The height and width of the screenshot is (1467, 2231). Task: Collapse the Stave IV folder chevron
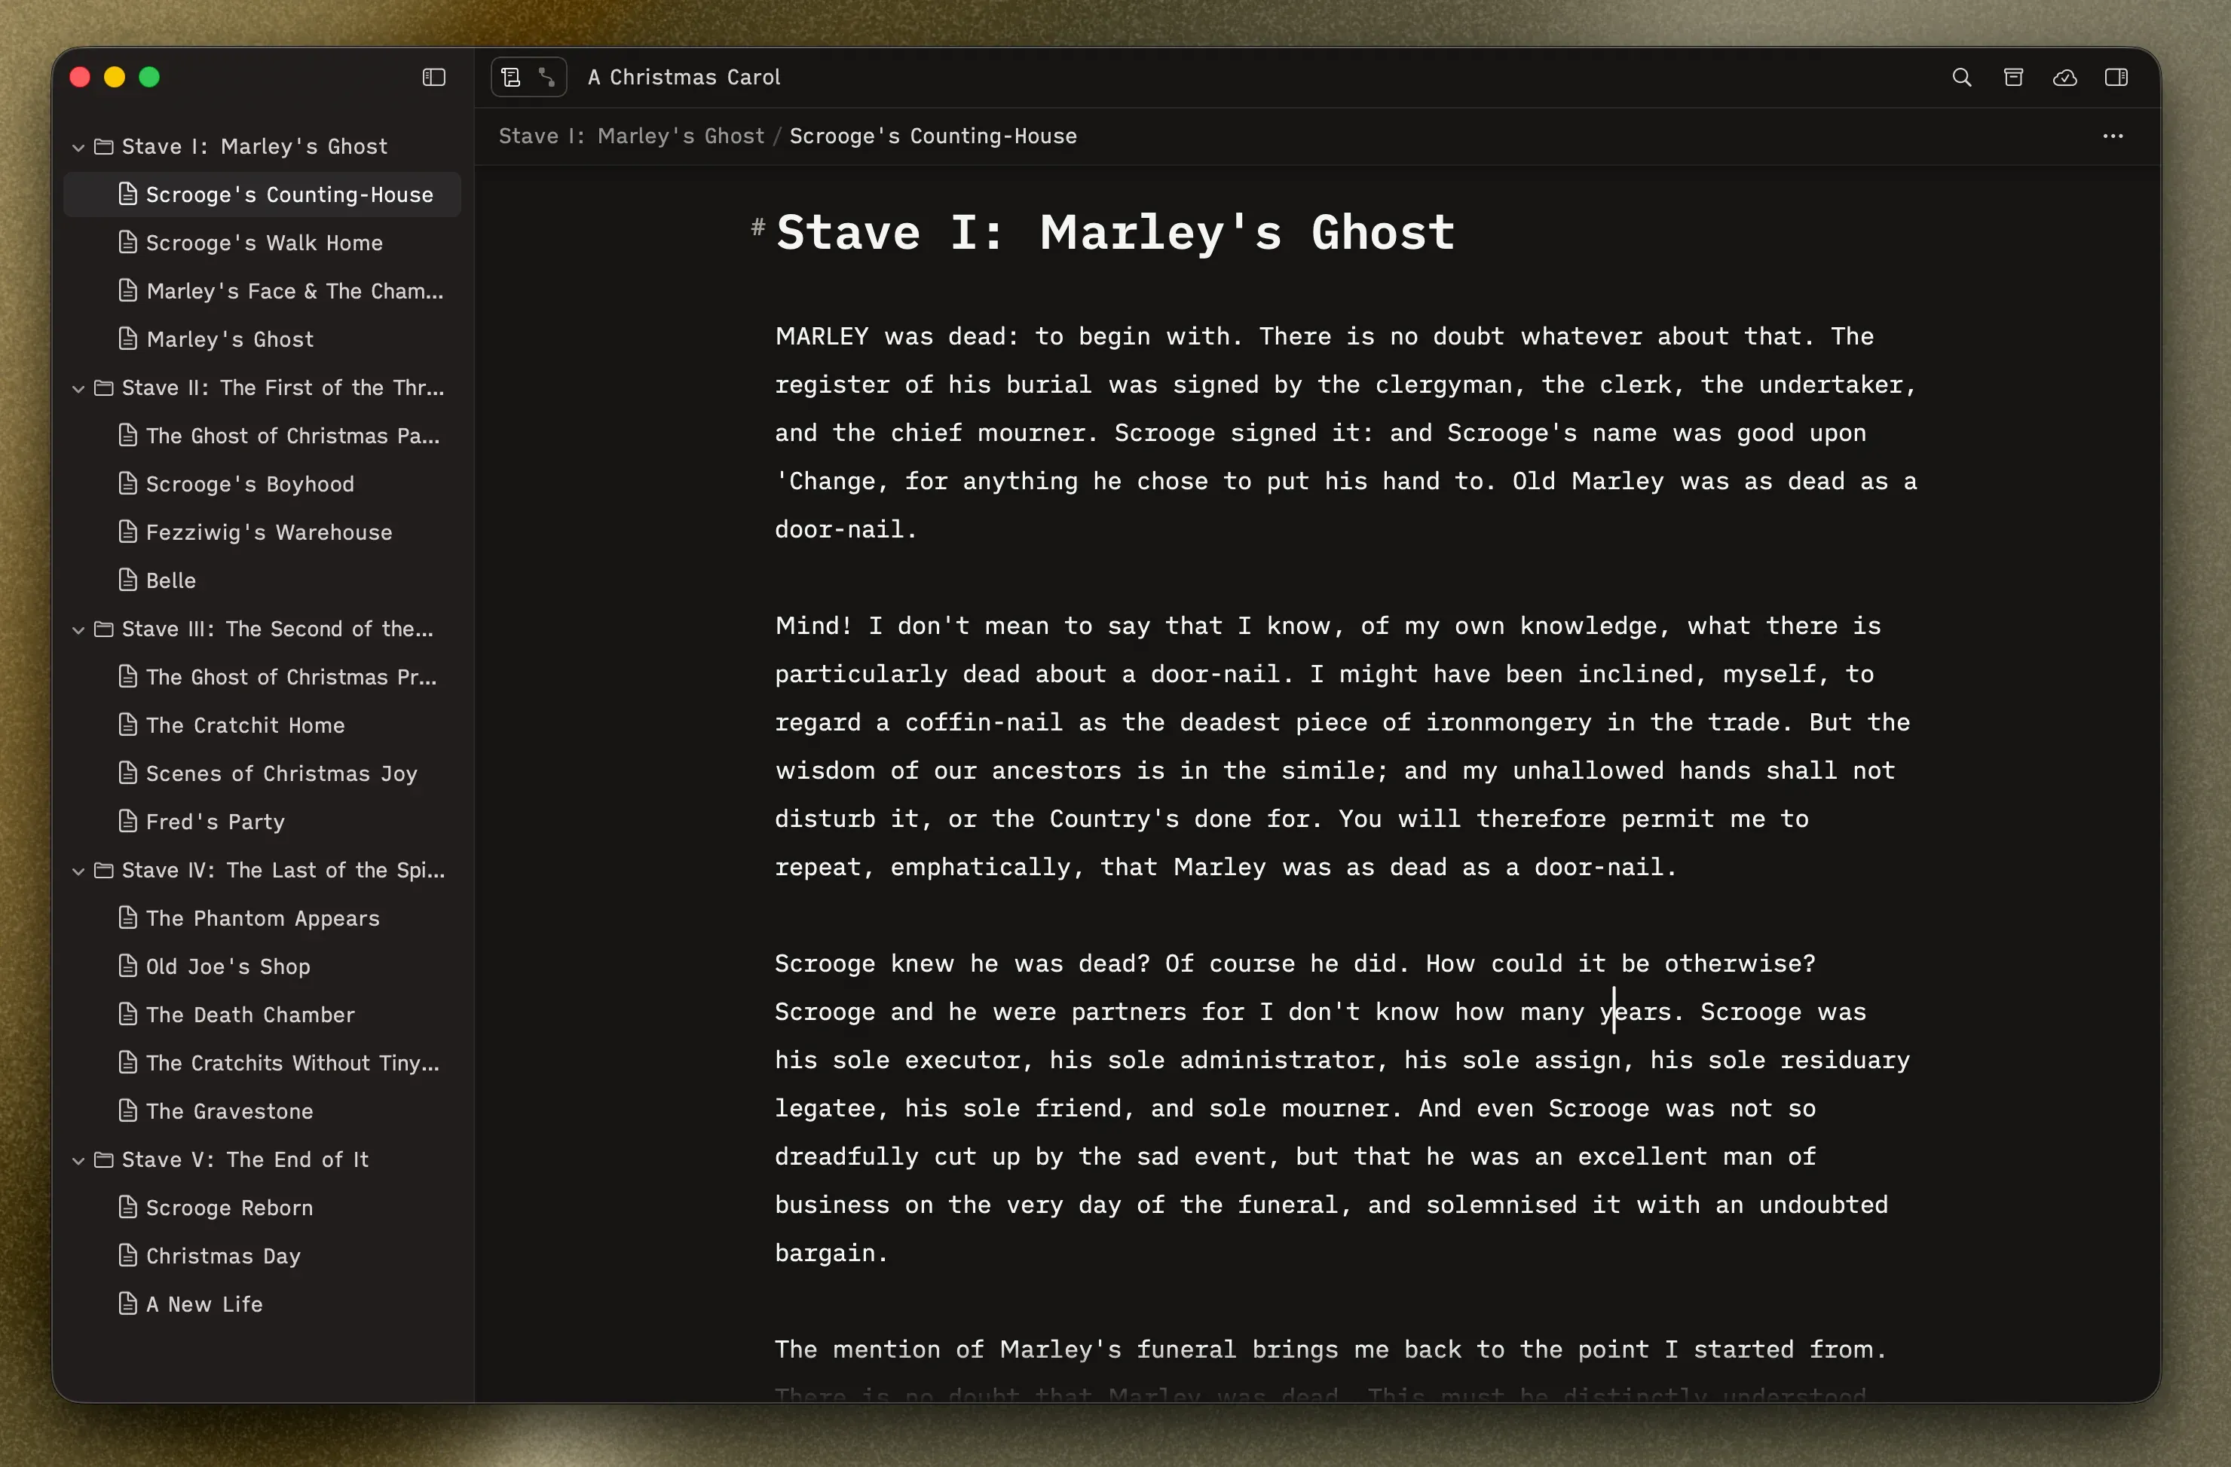78,871
